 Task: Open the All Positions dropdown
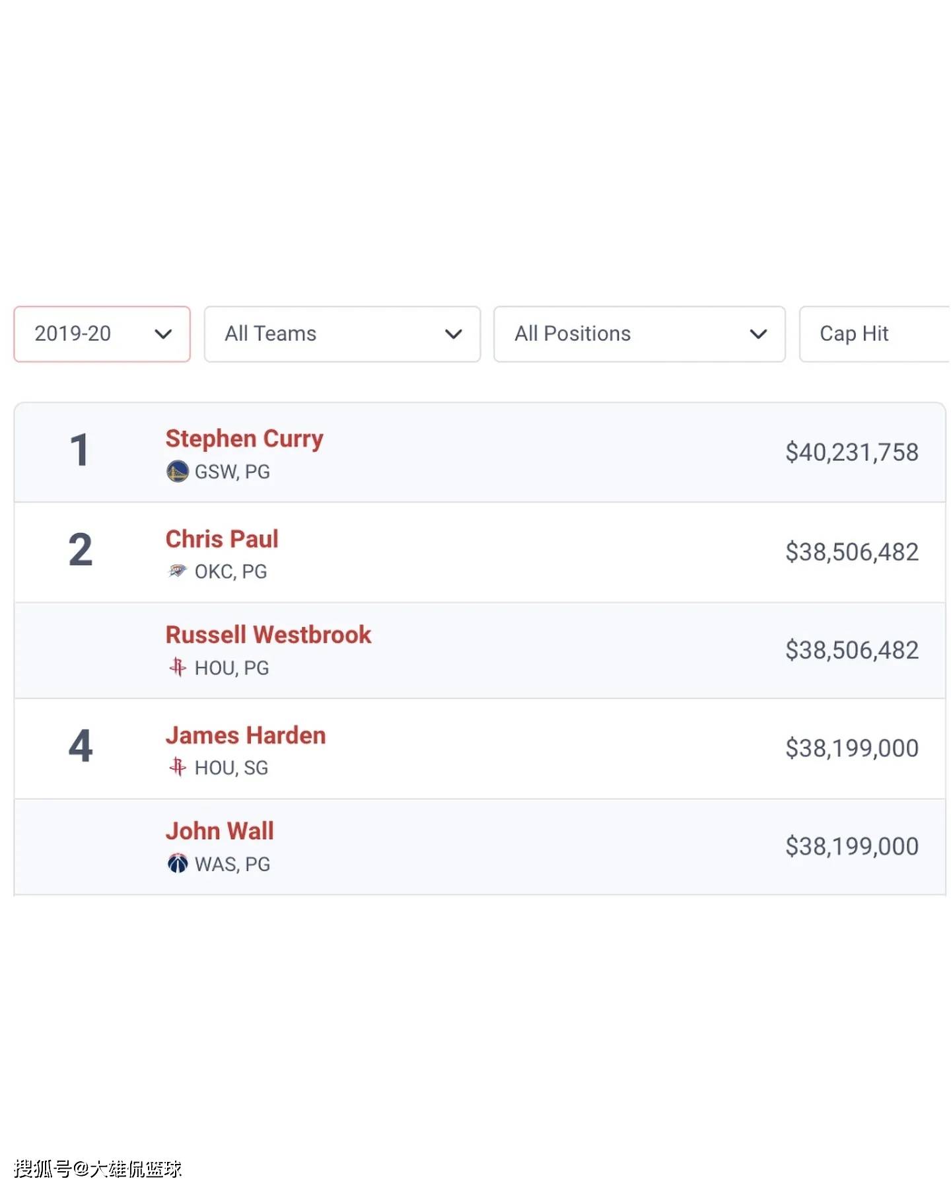tap(639, 334)
